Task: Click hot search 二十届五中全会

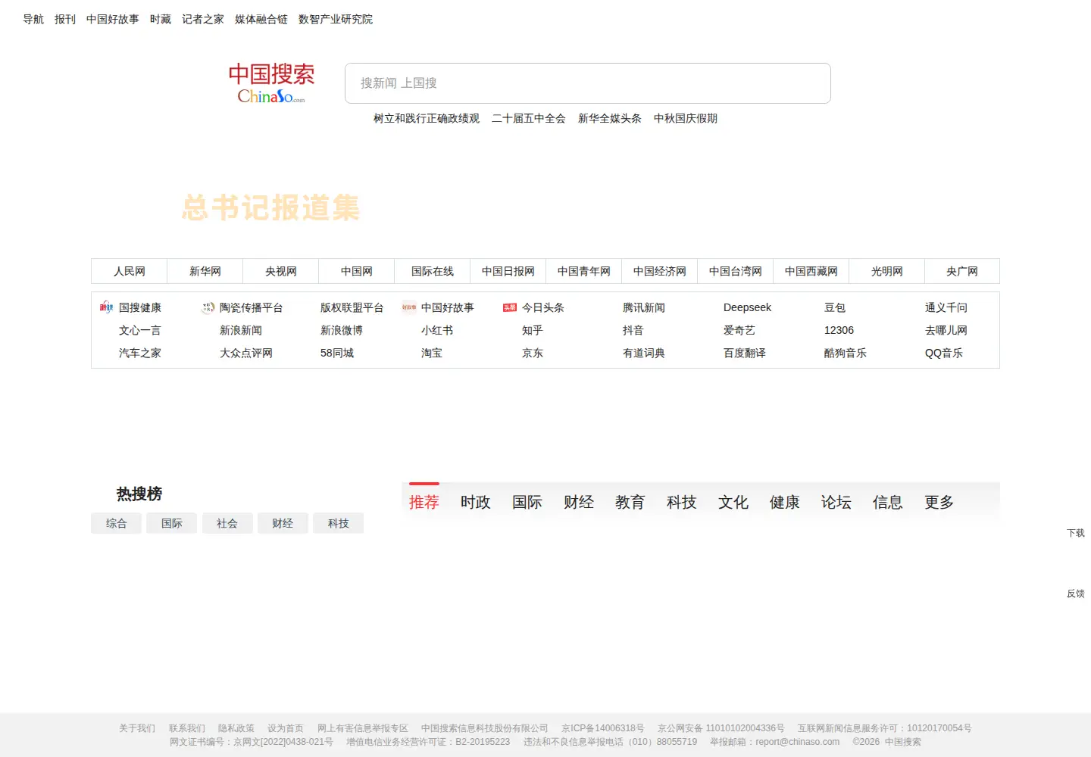Action: pos(529,118)
